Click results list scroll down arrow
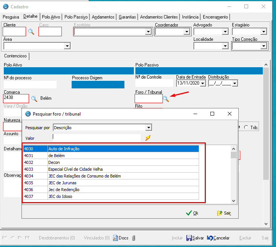The height and width of the screenshot is (247, 276). click(233, 201)
